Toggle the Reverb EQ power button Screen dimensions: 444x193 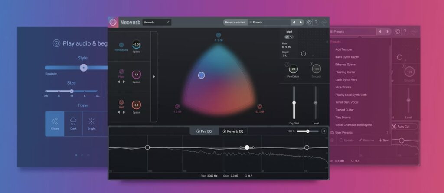coord(224,131)
